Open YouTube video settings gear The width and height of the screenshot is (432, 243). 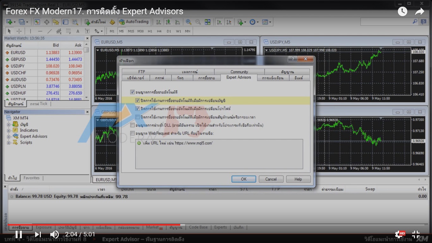coord(399,234)
